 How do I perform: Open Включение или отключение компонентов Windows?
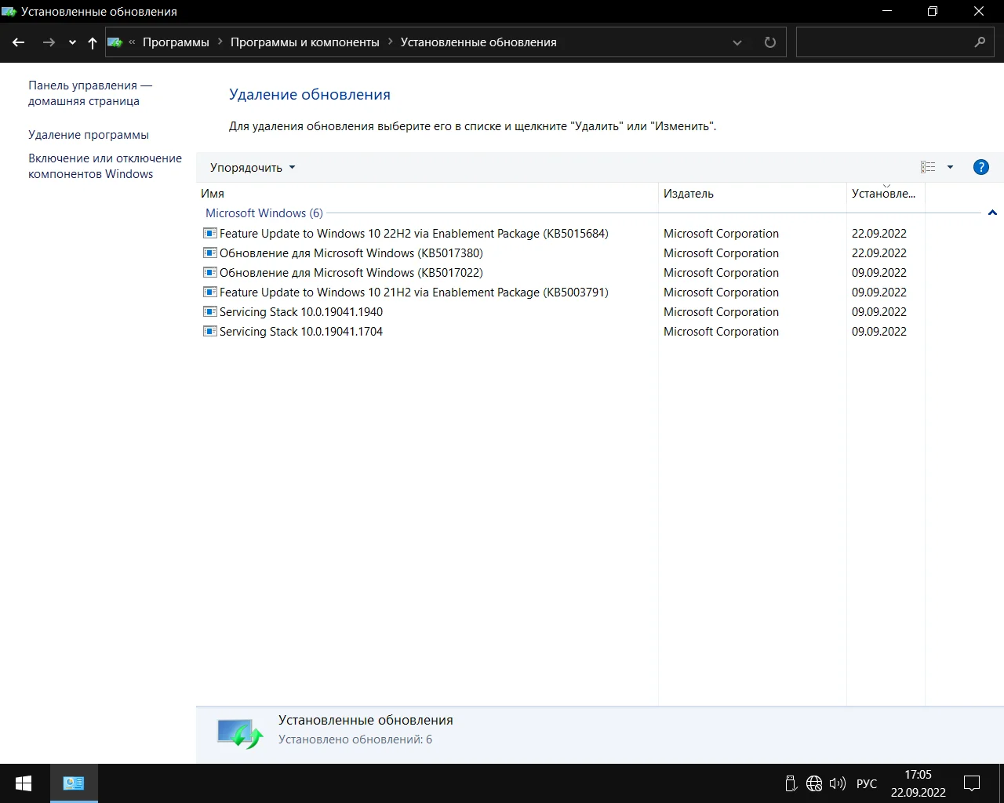(105, 166)
